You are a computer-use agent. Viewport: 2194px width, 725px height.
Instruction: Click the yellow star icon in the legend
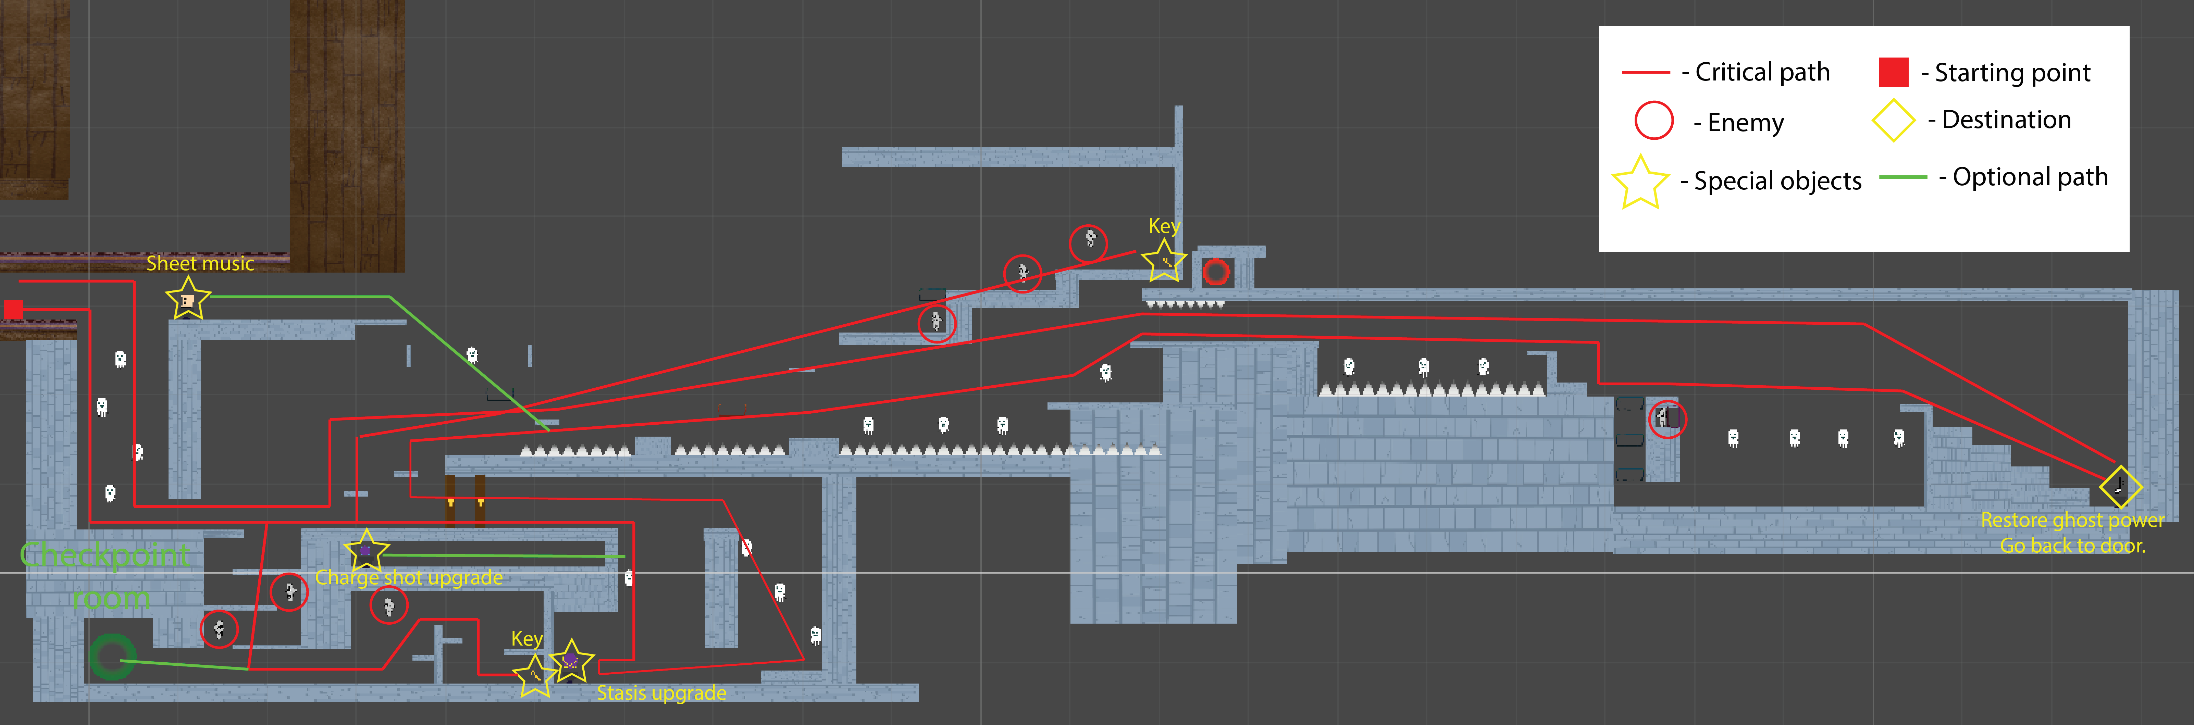click(1640, 182)
